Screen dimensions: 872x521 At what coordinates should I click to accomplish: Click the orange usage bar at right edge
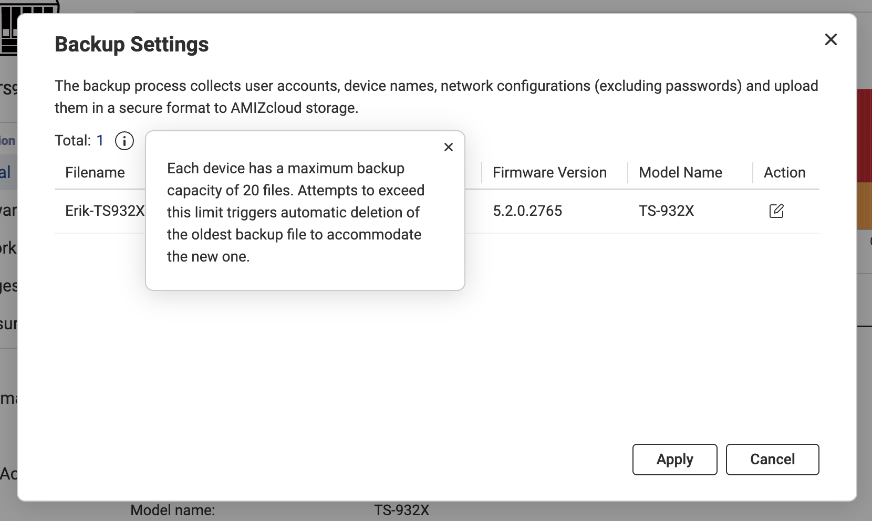coord(864,206)
